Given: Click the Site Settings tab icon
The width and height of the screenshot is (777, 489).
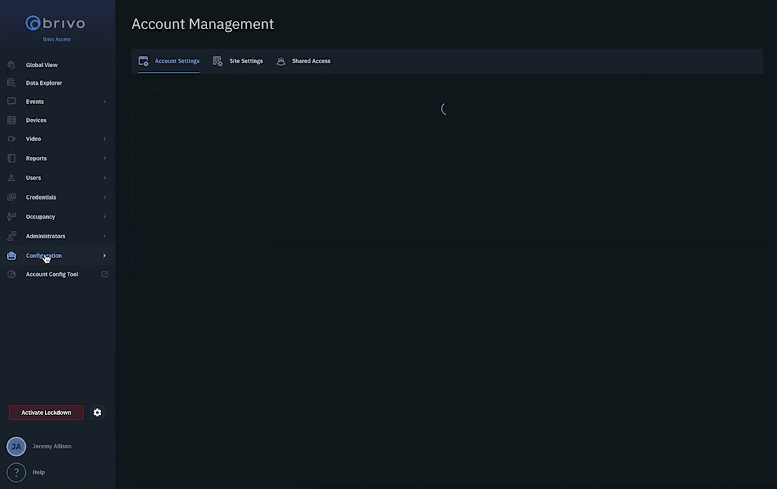Looking at the screenshot, I should click(217, 61).
